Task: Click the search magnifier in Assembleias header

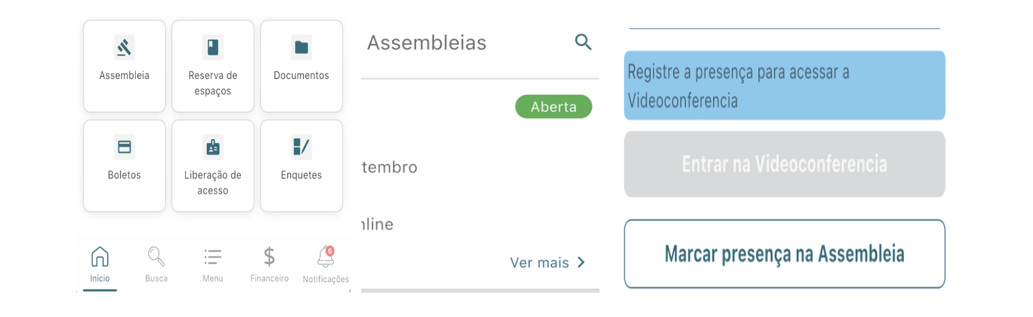Action: pos(583,43)
